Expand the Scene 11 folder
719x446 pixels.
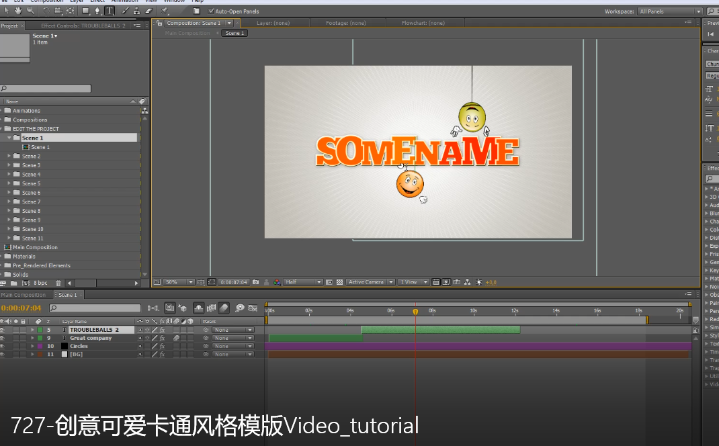point(9,238)
